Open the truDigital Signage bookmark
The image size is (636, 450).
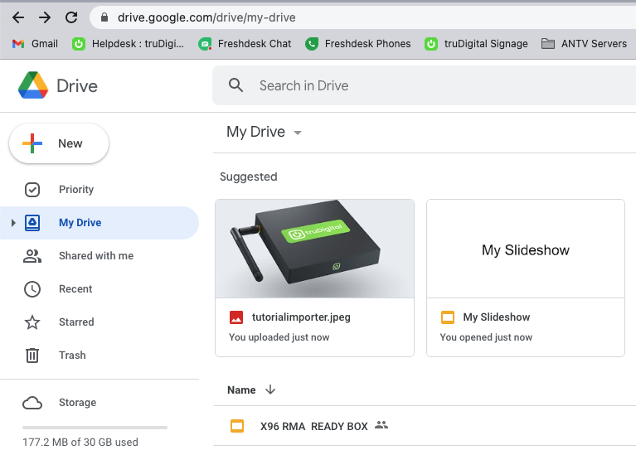pos(476,44)
